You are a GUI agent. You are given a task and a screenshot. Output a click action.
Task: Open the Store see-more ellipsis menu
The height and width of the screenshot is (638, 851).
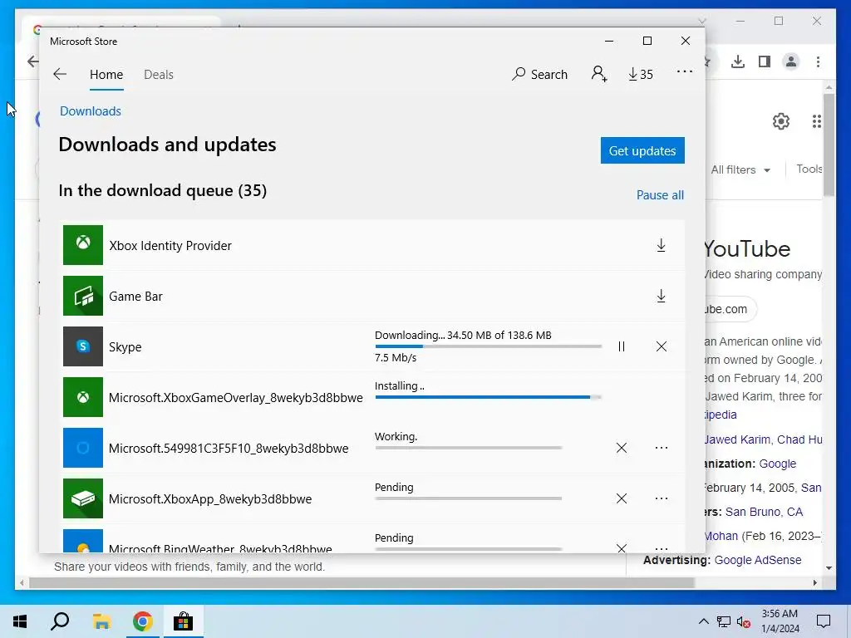(685, 71)
